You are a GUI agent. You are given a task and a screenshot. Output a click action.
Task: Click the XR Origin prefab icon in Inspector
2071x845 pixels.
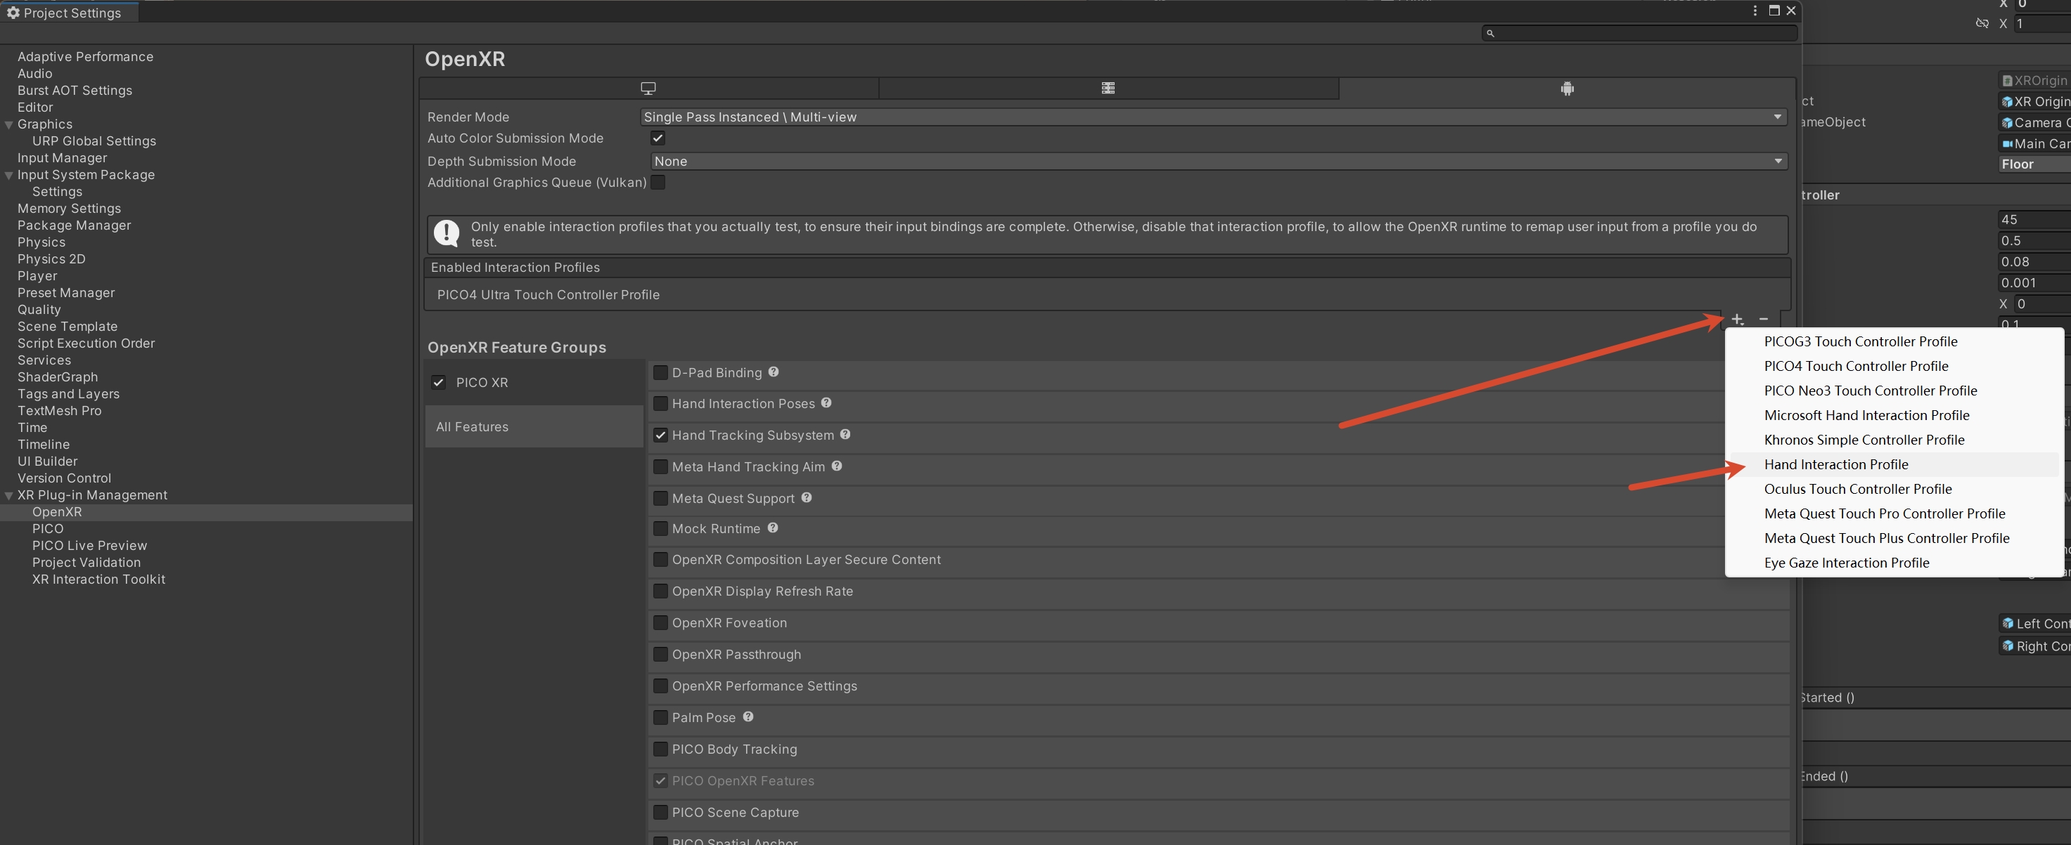tap(2007, 102)
